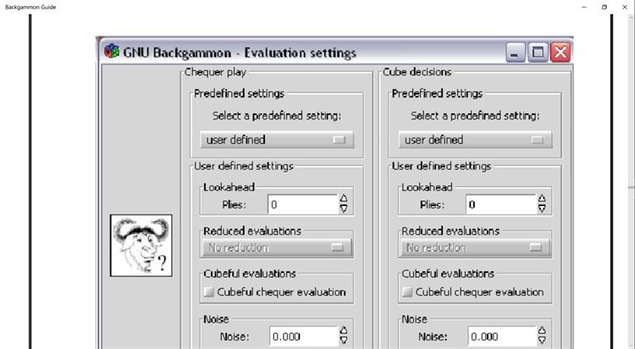Click the GNU gnu mascot question image
This screenshot has width=635, height=349.
141,245
